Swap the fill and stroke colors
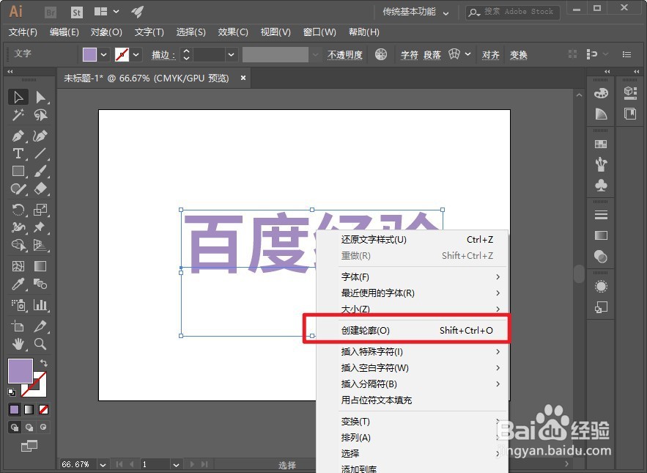The height and width of the screenshot is (473, 647). tap(45, 362)
